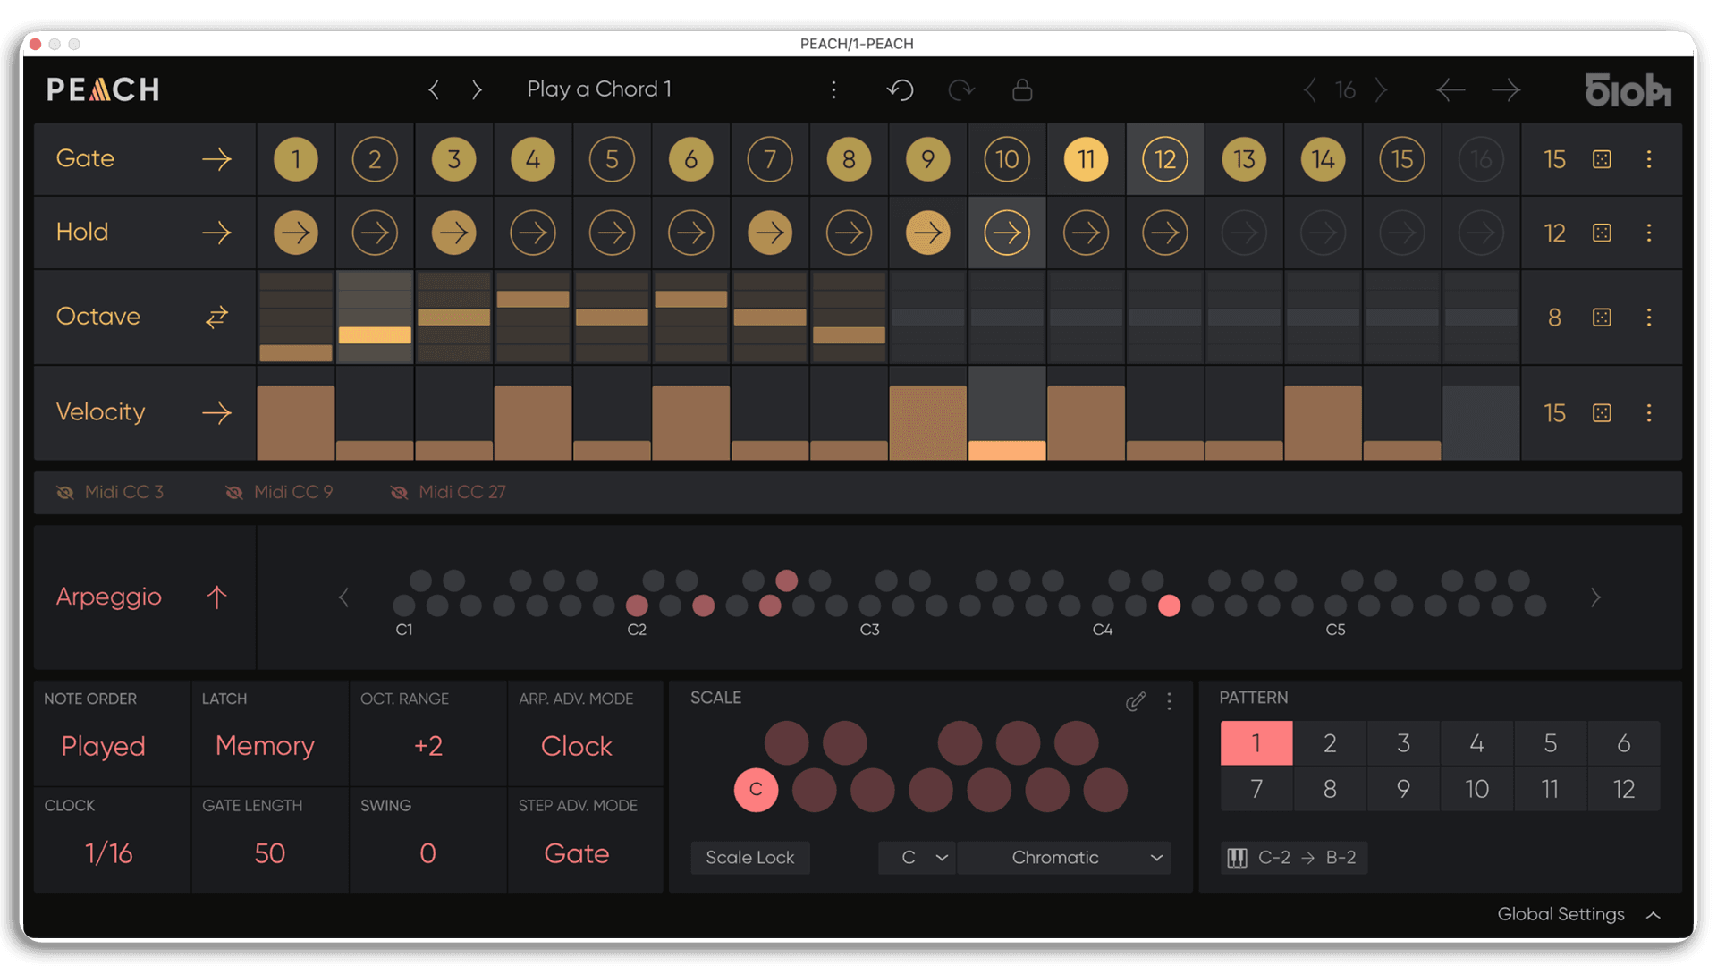Adjust Velocity bar of step 1
Image resolution: width=1717 pixels, height=966 pixels.
[x=296, y=422]
